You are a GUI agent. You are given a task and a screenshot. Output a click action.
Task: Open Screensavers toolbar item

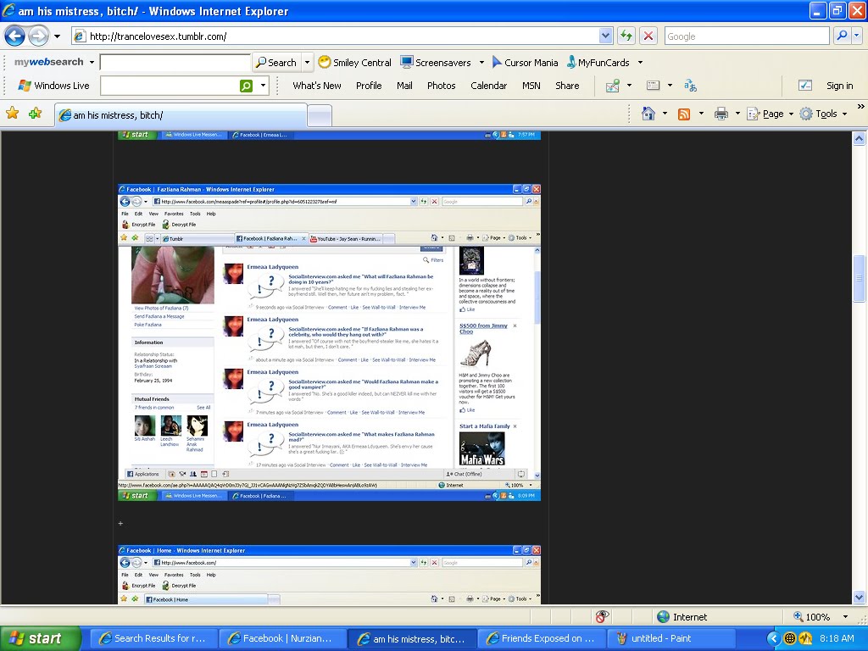pyautogui.click(x=436, y=63)
